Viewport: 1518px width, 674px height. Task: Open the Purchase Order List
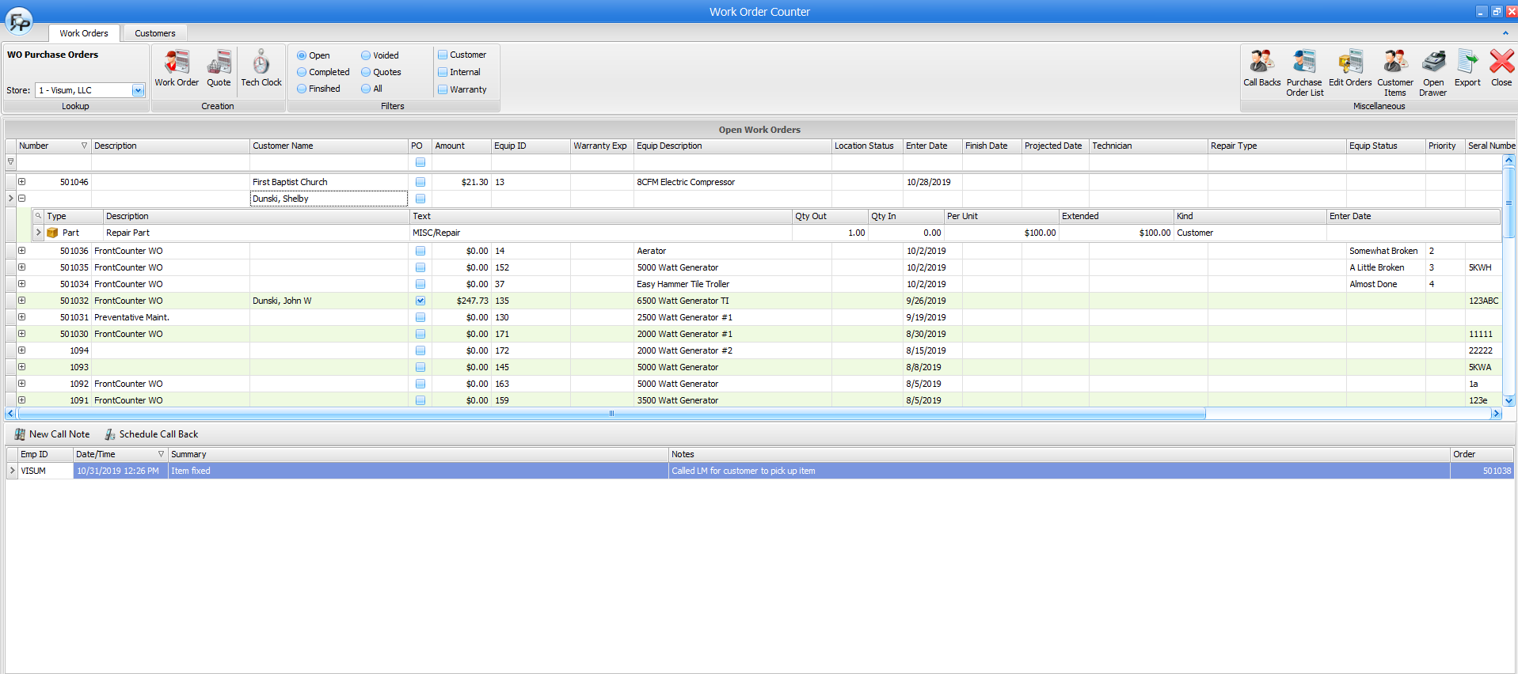pos(1304,73)
